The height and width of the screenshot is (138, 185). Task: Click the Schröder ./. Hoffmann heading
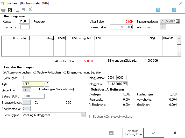(x=108, y=90)
